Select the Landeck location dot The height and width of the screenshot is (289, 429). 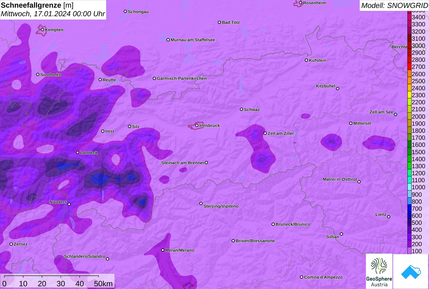pyautogui.click(x=78, y=152)
